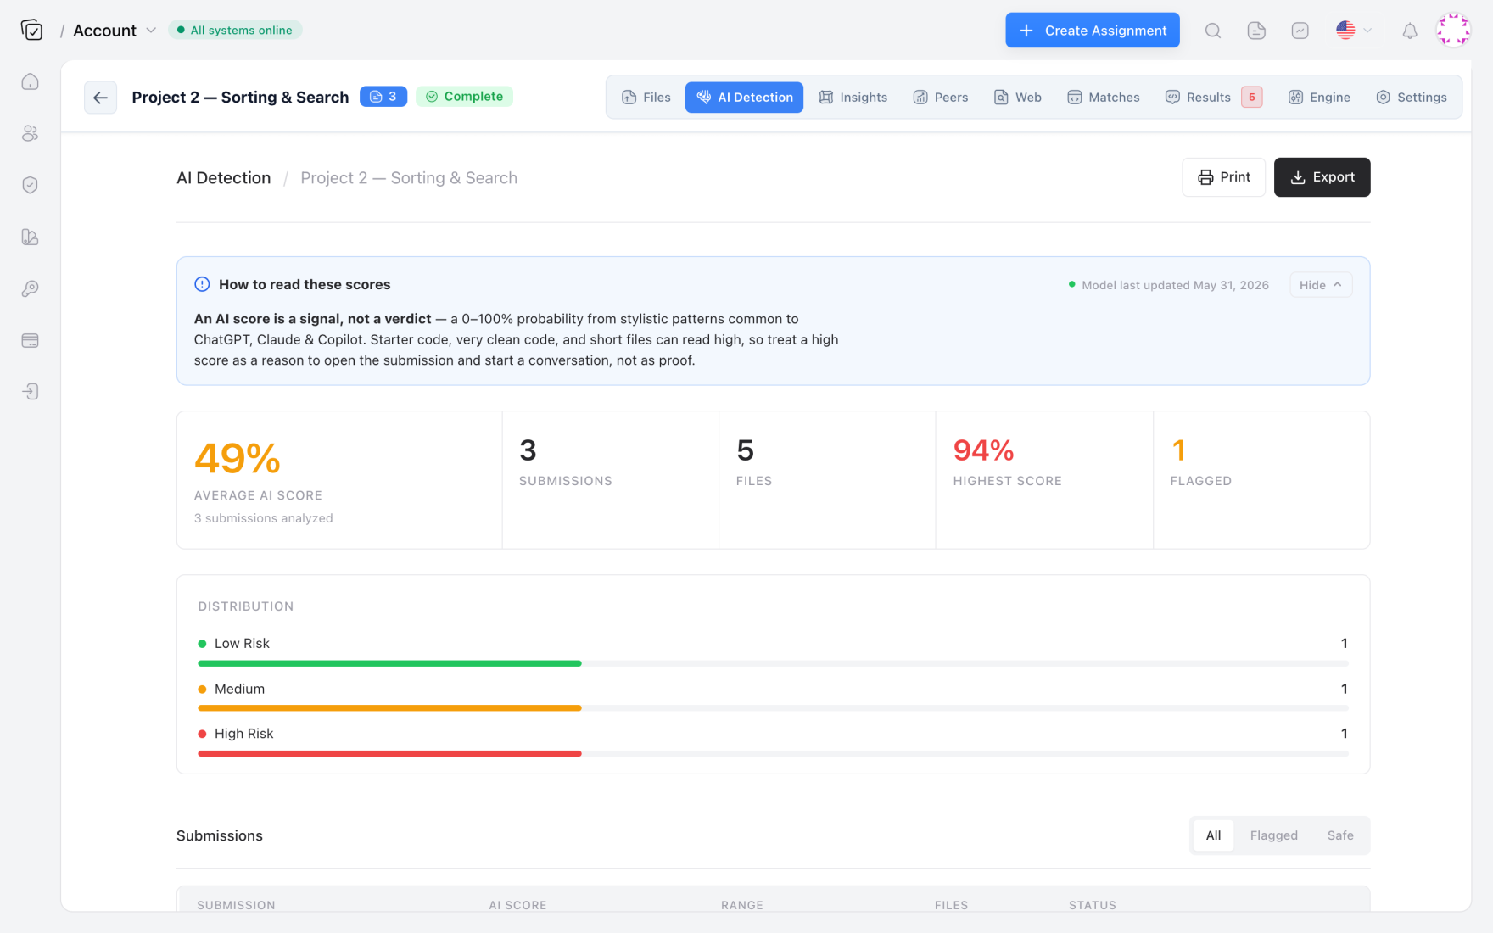Click the Project 2 — Sorting & Search title
Viewport: 1493px width, 933px height.
[240, 98]
